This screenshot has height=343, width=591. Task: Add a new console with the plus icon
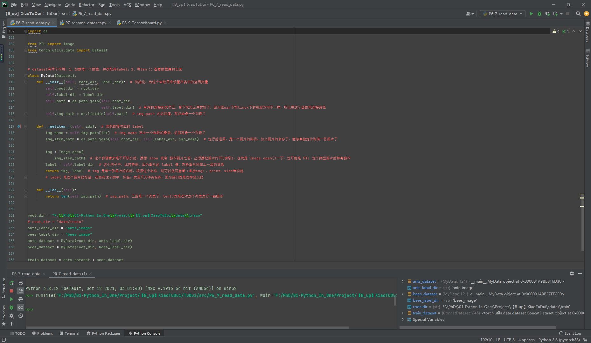[11, 324]
